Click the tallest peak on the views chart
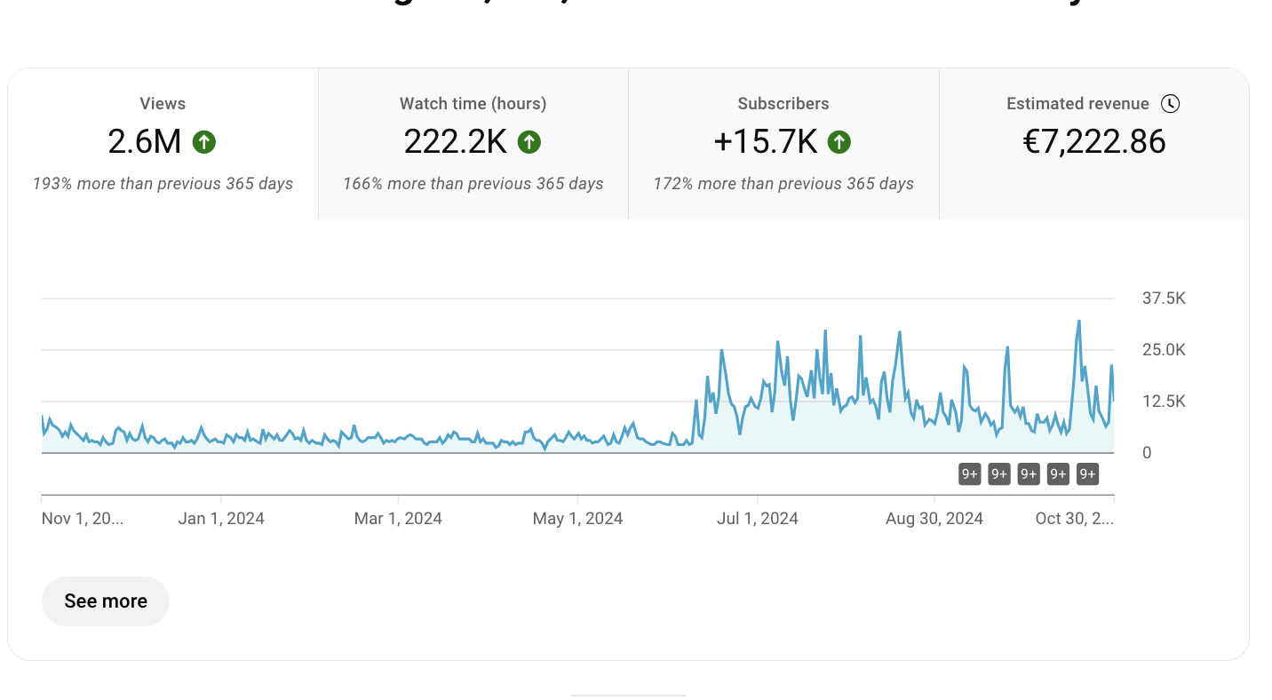 [1078, 322]
